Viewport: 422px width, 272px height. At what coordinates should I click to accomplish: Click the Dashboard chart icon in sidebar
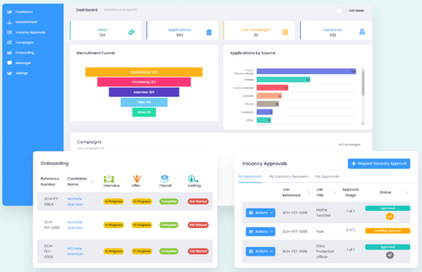pyautogui.click(x=9, y=12)
